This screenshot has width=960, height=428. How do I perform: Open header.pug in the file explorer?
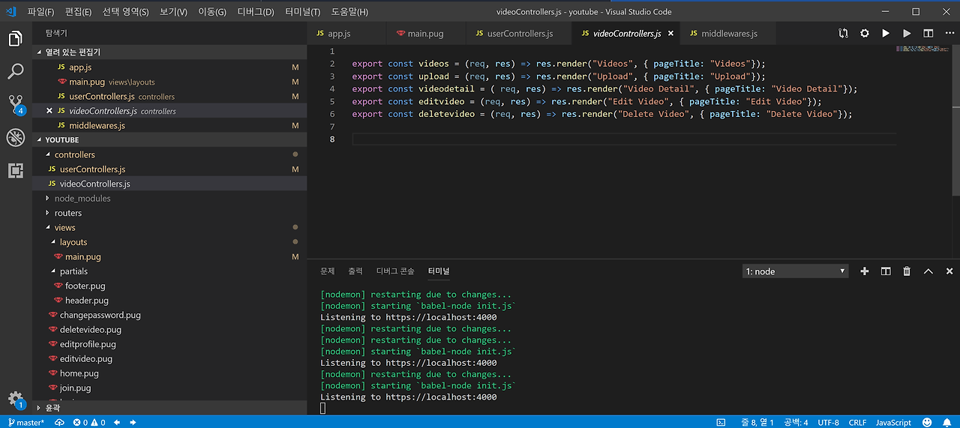pos(86,301)
